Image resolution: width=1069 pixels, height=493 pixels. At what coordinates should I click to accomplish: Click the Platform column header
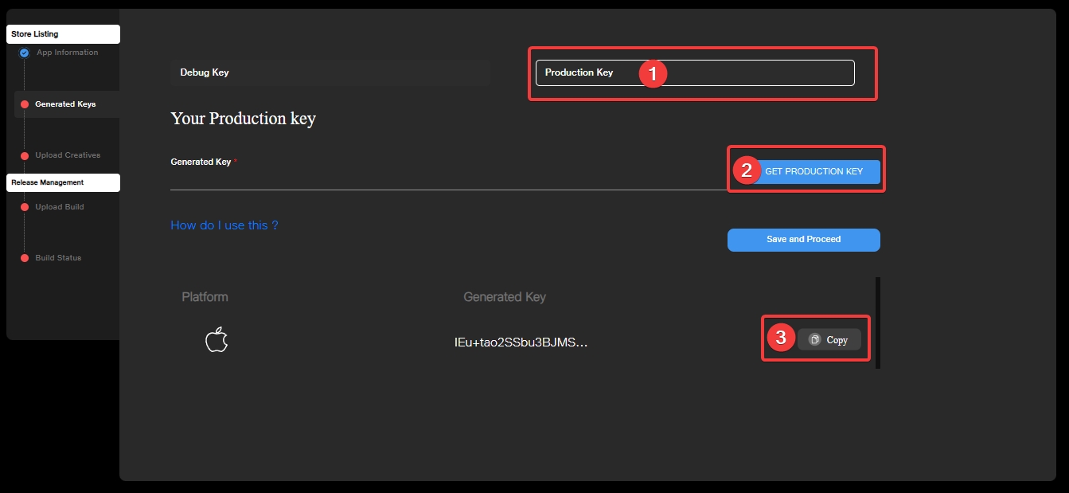(205, 297)
